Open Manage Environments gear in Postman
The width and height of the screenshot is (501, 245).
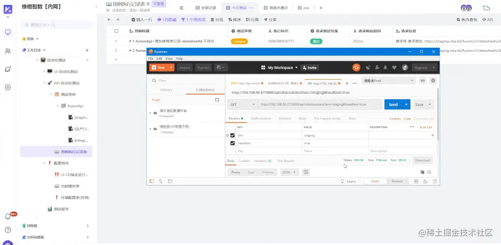click(433, 81)
